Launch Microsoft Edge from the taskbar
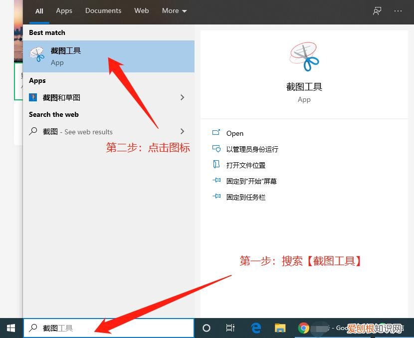414x338 pixels. pos(255,328)
